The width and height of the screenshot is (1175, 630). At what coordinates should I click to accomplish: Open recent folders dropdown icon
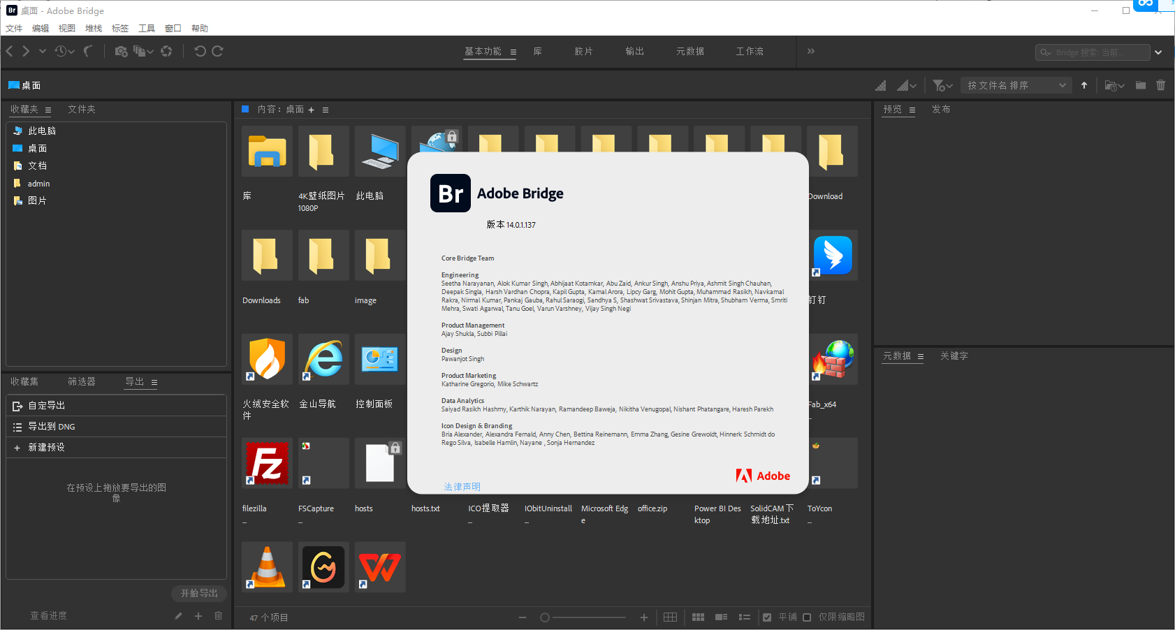click(x=1114, y=85)
